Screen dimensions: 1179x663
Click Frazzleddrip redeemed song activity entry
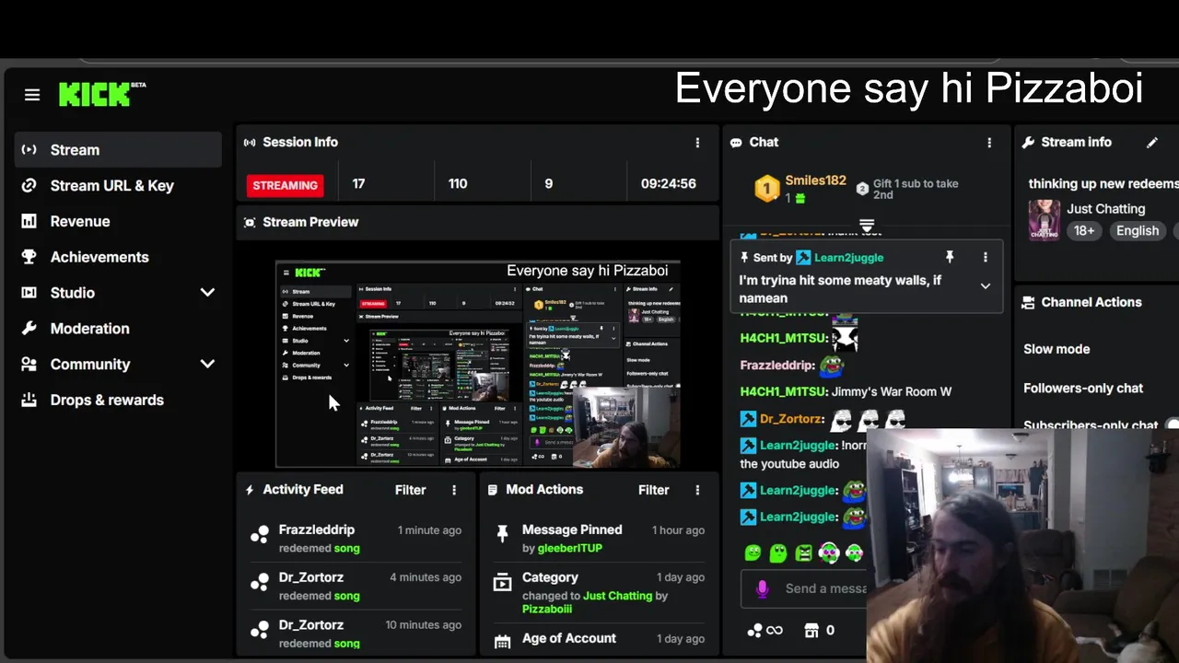[x=356, y=539]
